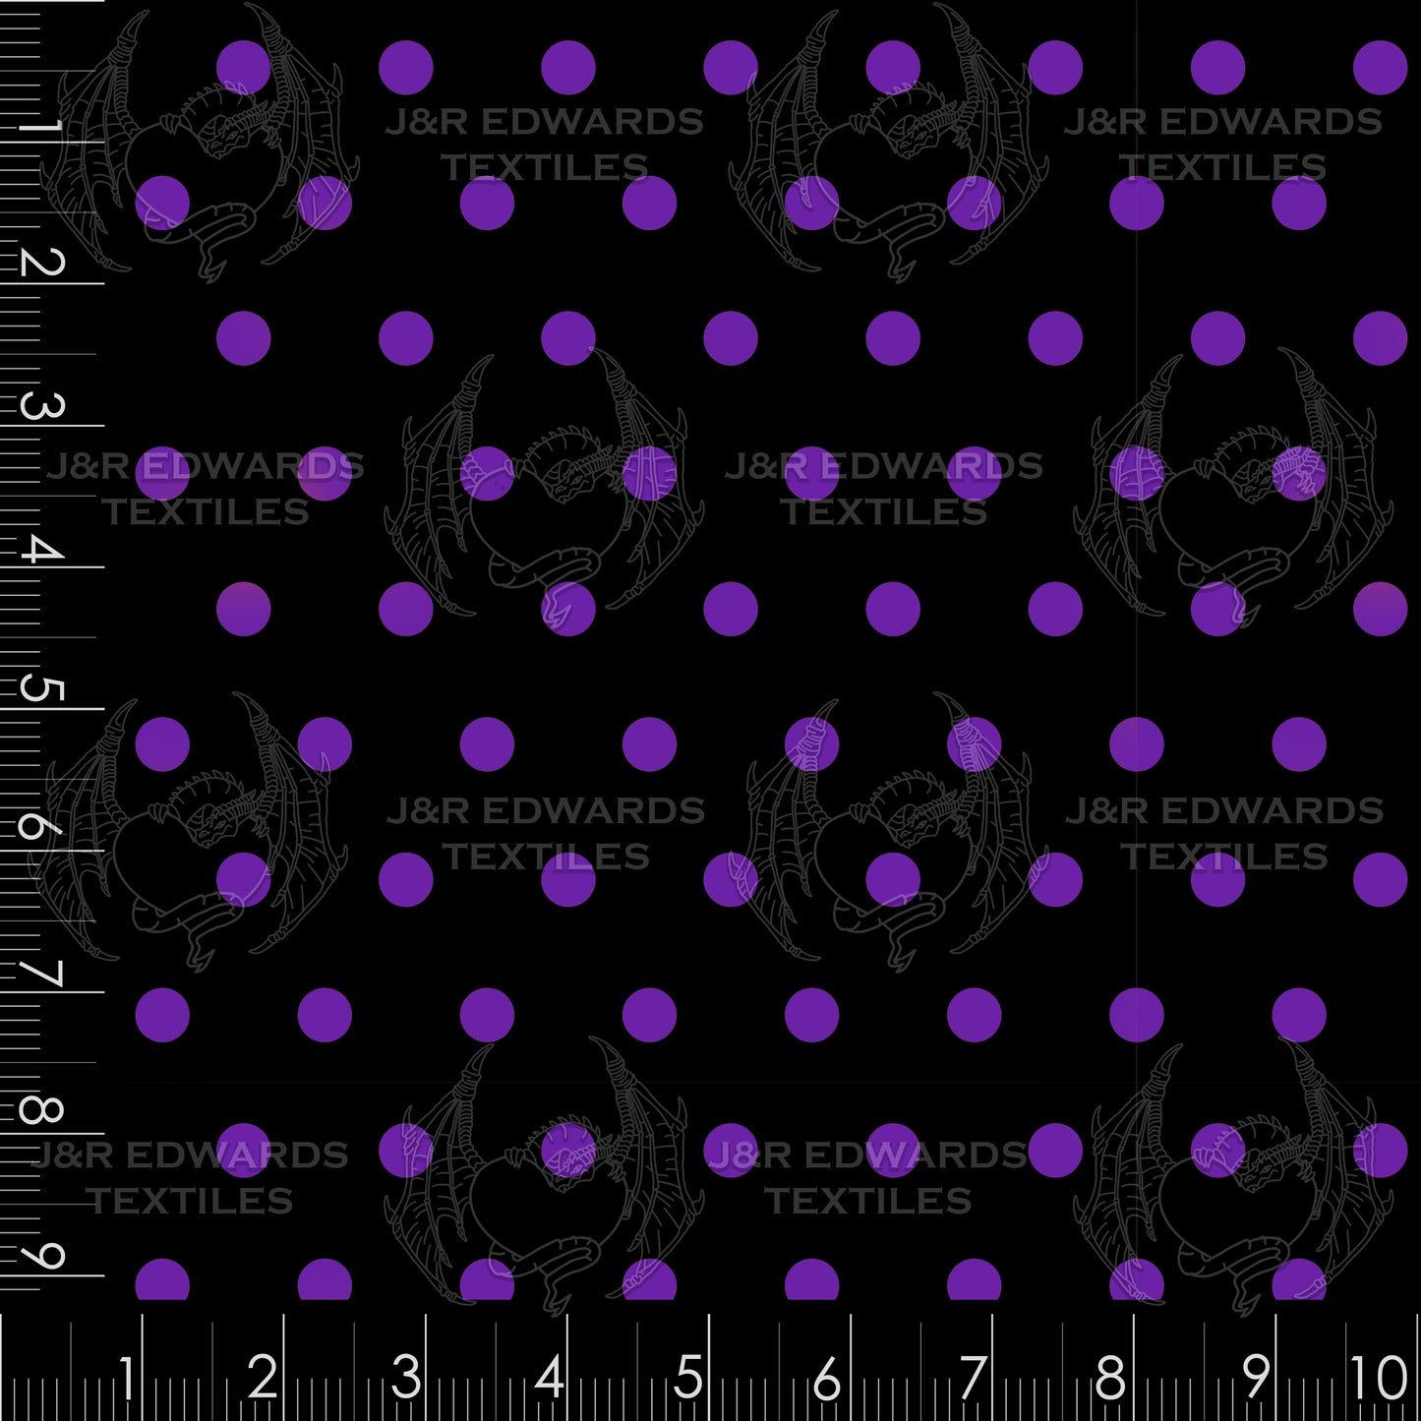This screenshot has width=1421, height=1421.
Task: Click the number 8 on the vertical ruler
Action: (43, 1109)
